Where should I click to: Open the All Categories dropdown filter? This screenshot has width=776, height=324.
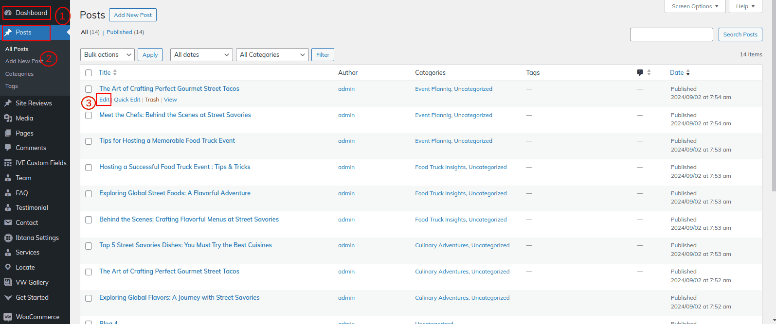(273, 55)
